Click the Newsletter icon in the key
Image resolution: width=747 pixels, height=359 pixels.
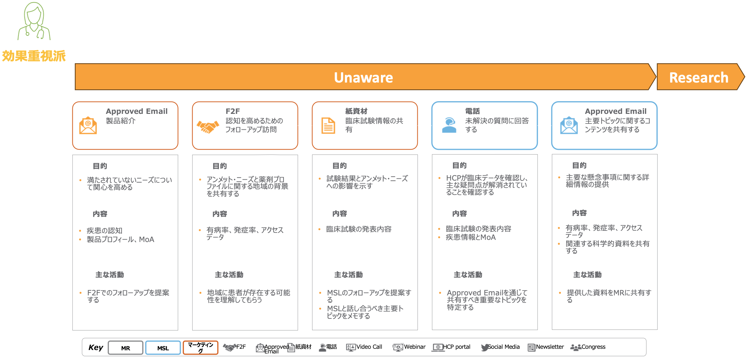click(x=531, y=348)
